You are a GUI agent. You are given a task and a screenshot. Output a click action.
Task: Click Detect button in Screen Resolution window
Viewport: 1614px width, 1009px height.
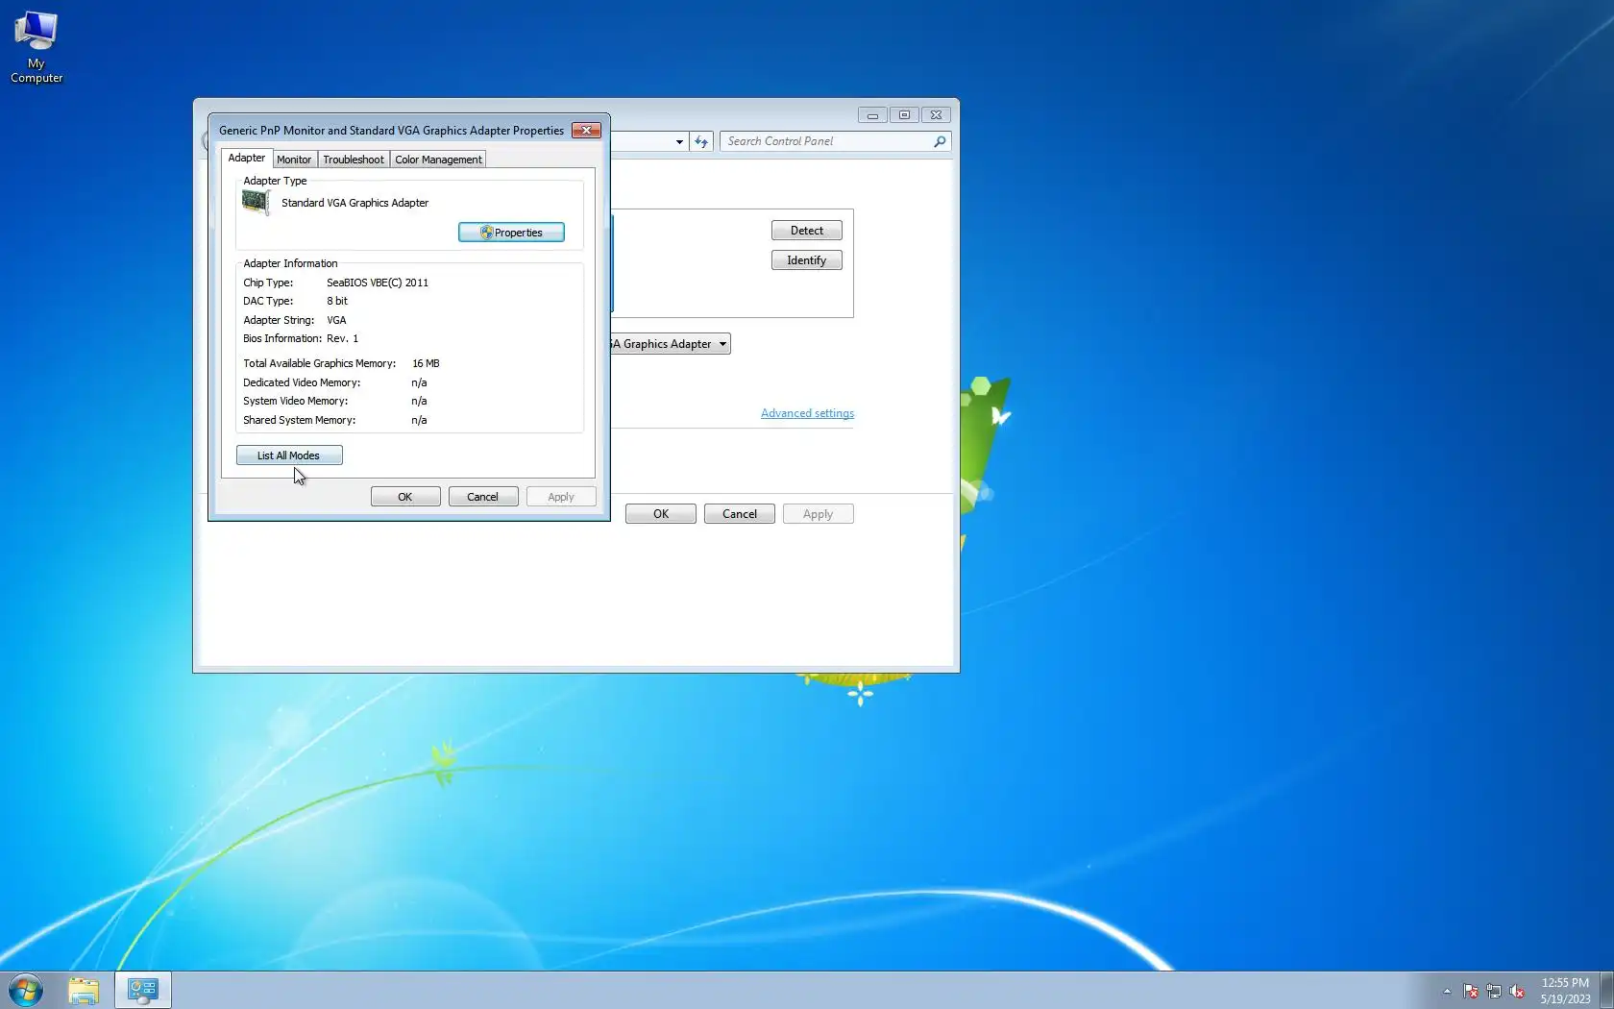(807, 231)
